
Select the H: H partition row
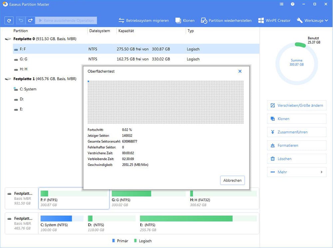point(48,69)
